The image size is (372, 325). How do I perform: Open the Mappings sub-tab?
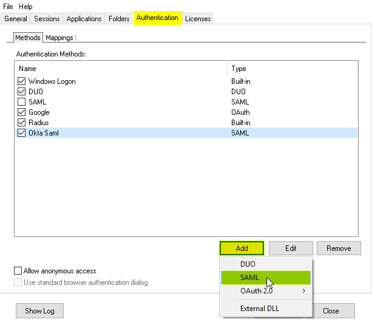pos(59,38)
